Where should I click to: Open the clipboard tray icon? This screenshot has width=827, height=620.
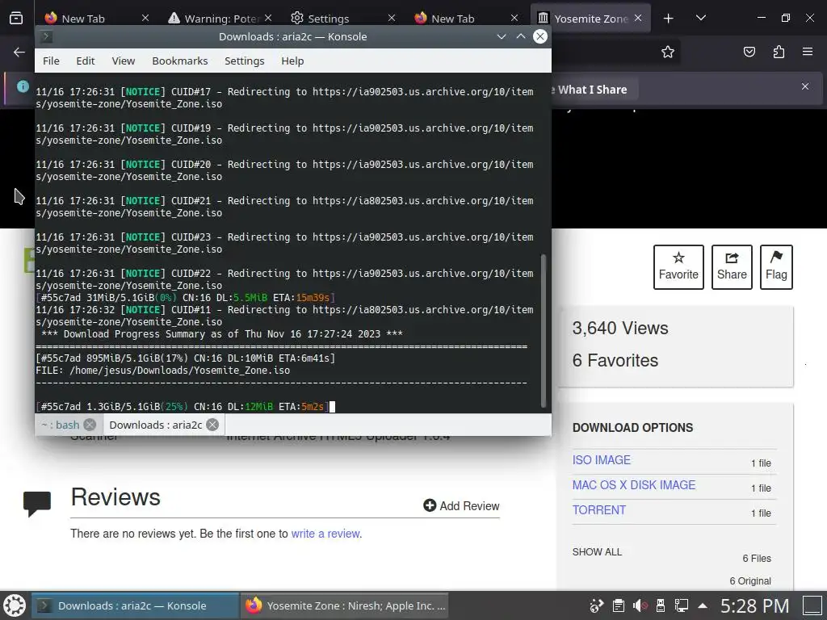pos(619,605)
